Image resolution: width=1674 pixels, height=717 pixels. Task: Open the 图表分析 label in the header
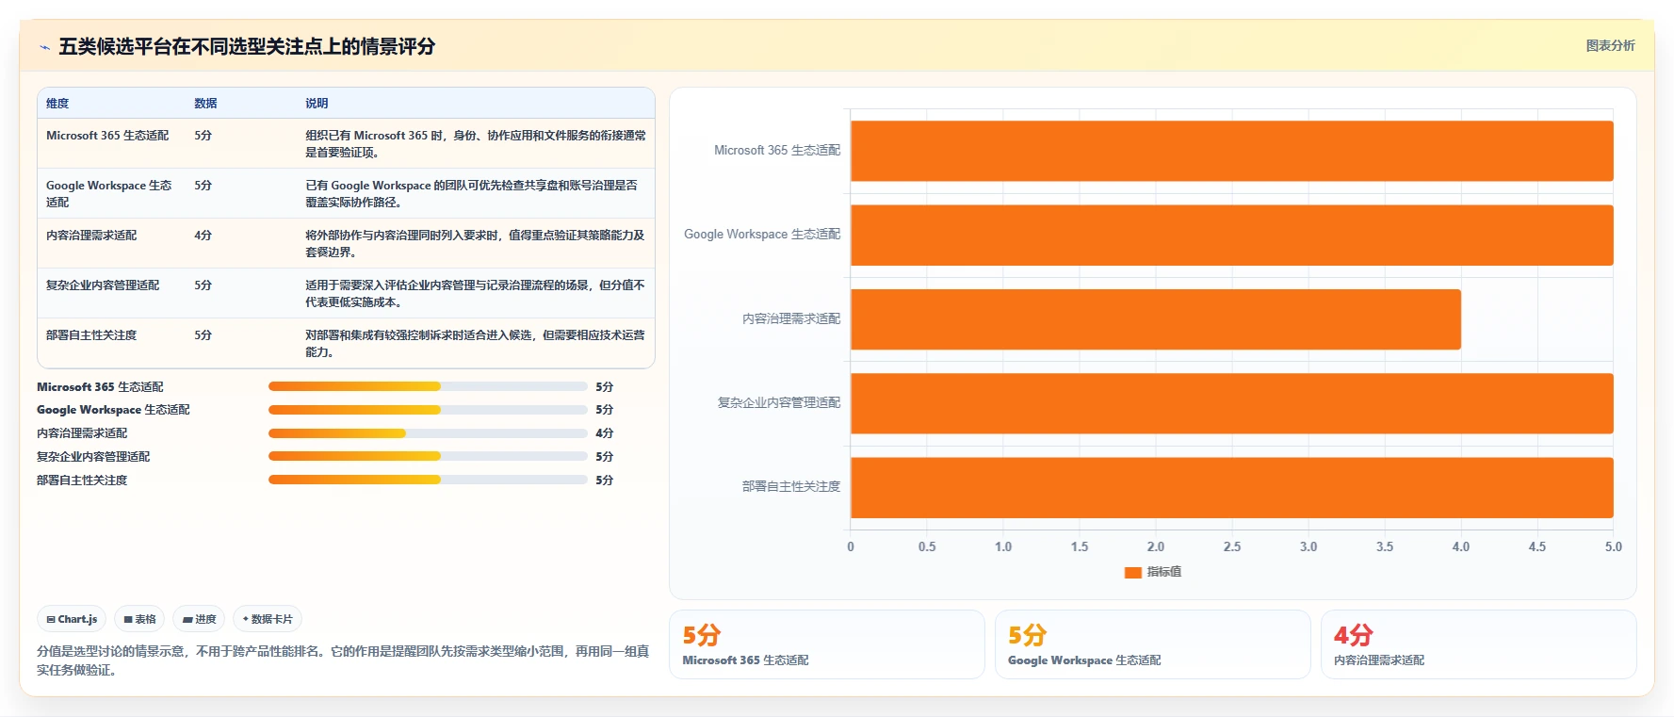point(1610,45)
